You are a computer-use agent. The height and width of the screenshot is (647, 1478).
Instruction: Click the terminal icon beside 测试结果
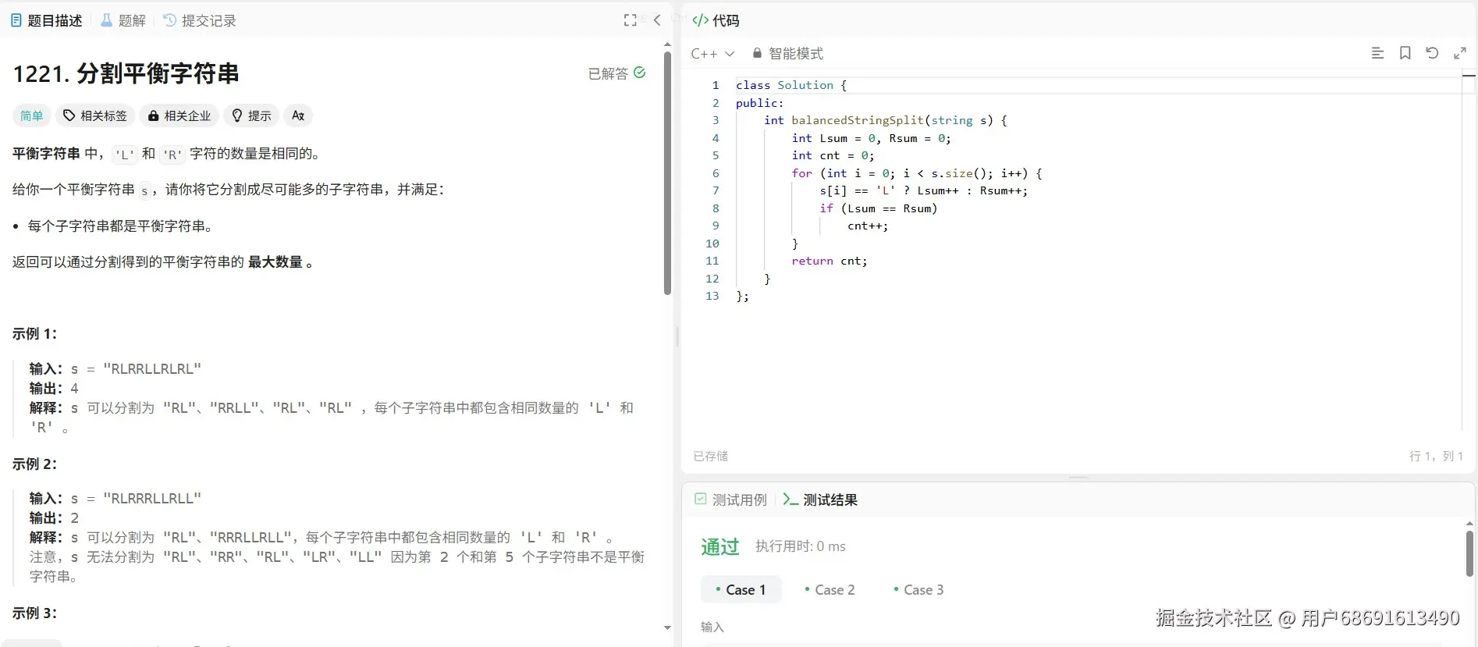(x=791, y=499)
